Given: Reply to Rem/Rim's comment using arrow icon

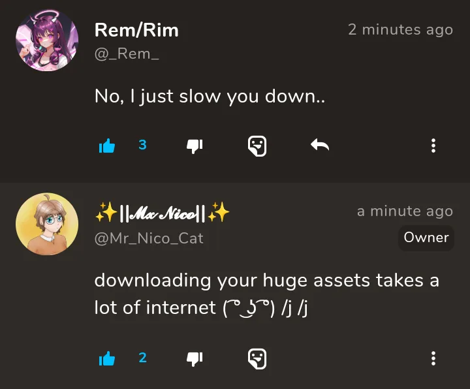Looking at the screenshot, I should pos(320,145).
